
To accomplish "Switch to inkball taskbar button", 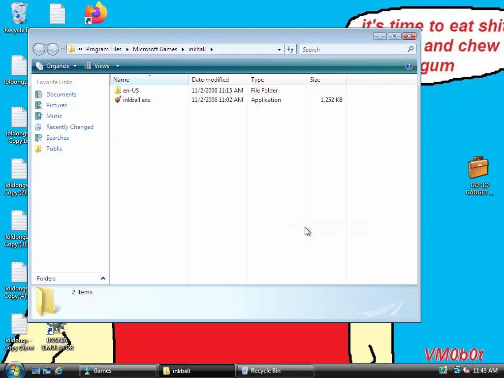I will (196, 371).
